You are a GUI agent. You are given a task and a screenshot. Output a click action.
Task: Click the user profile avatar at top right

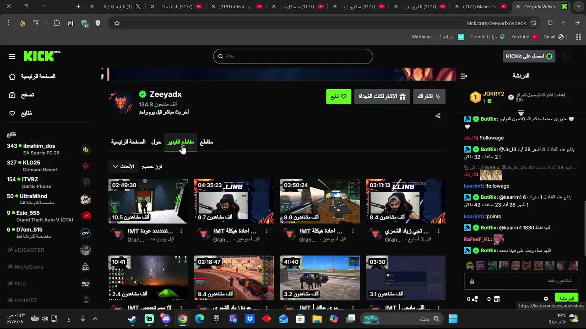pyautogui.click(x=565, y=56)
